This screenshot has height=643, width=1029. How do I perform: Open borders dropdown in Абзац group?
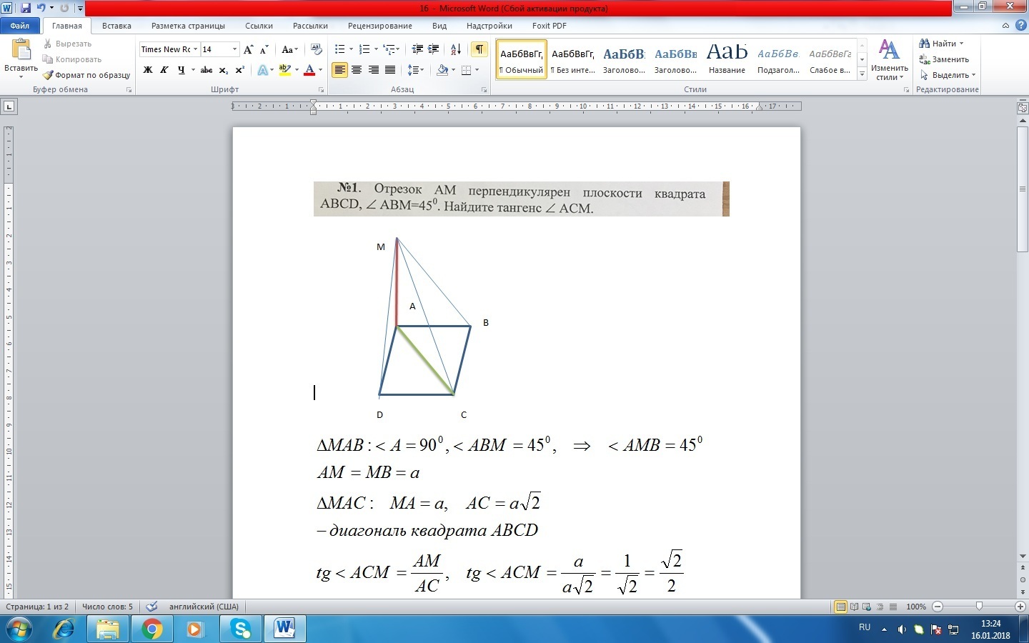coord(477,70)
